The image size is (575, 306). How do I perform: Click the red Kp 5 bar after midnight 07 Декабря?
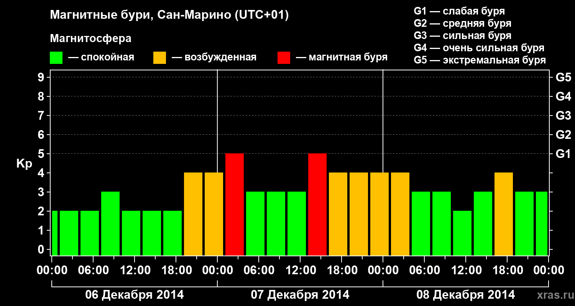coord(235,204)
